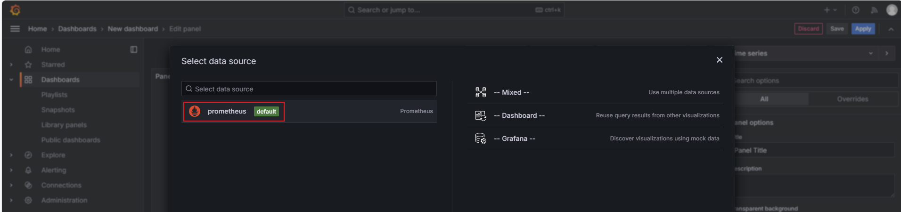This screenshot has width=901, height=212.
Task: Expand the Starred section chevron
Action: (11, 65)
